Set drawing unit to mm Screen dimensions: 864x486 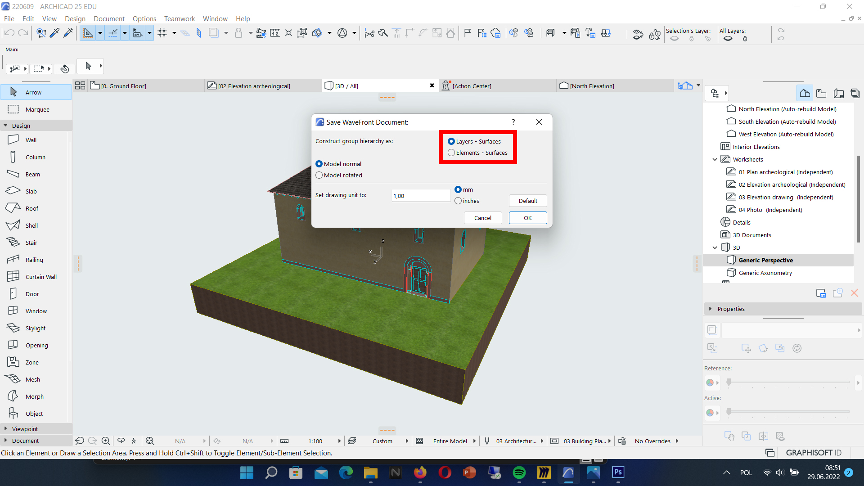point(464,189)
